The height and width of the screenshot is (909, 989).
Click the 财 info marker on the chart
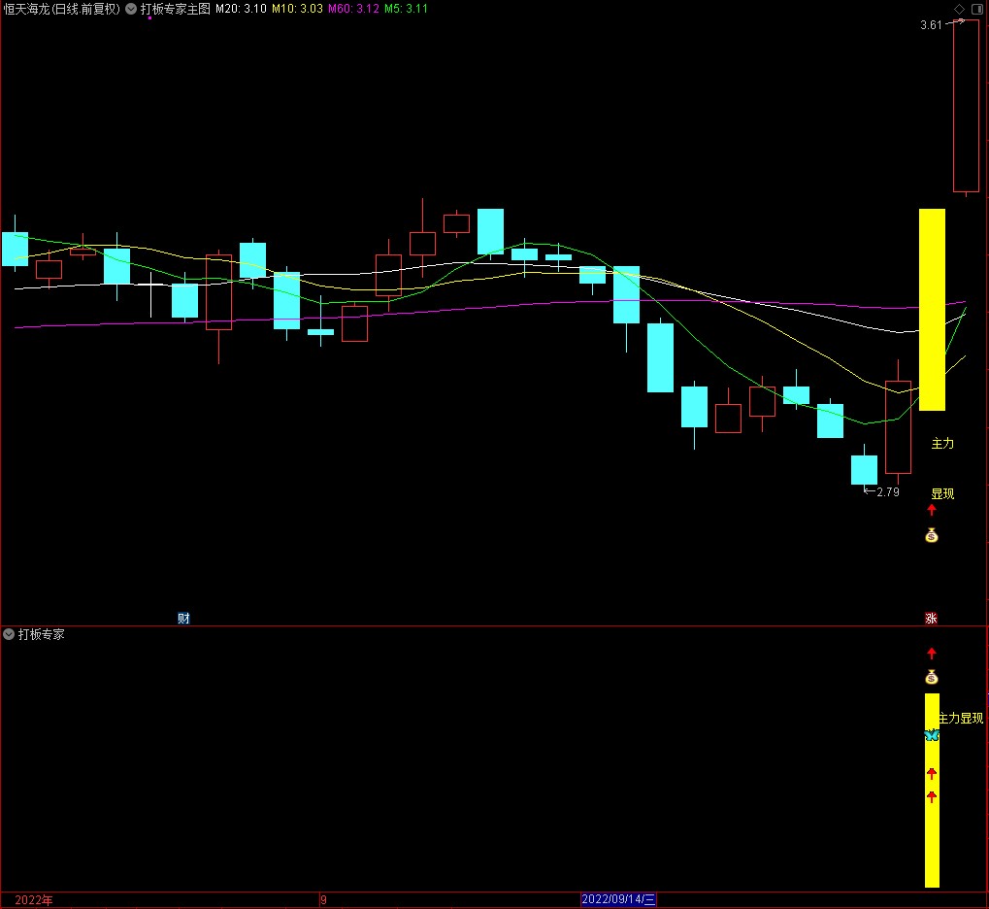point(183,619)
